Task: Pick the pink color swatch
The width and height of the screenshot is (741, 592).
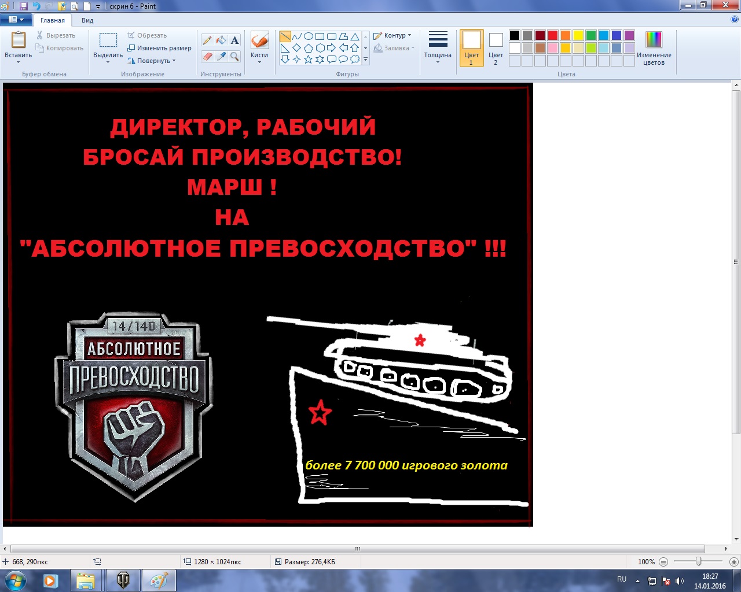Action: 553,48
